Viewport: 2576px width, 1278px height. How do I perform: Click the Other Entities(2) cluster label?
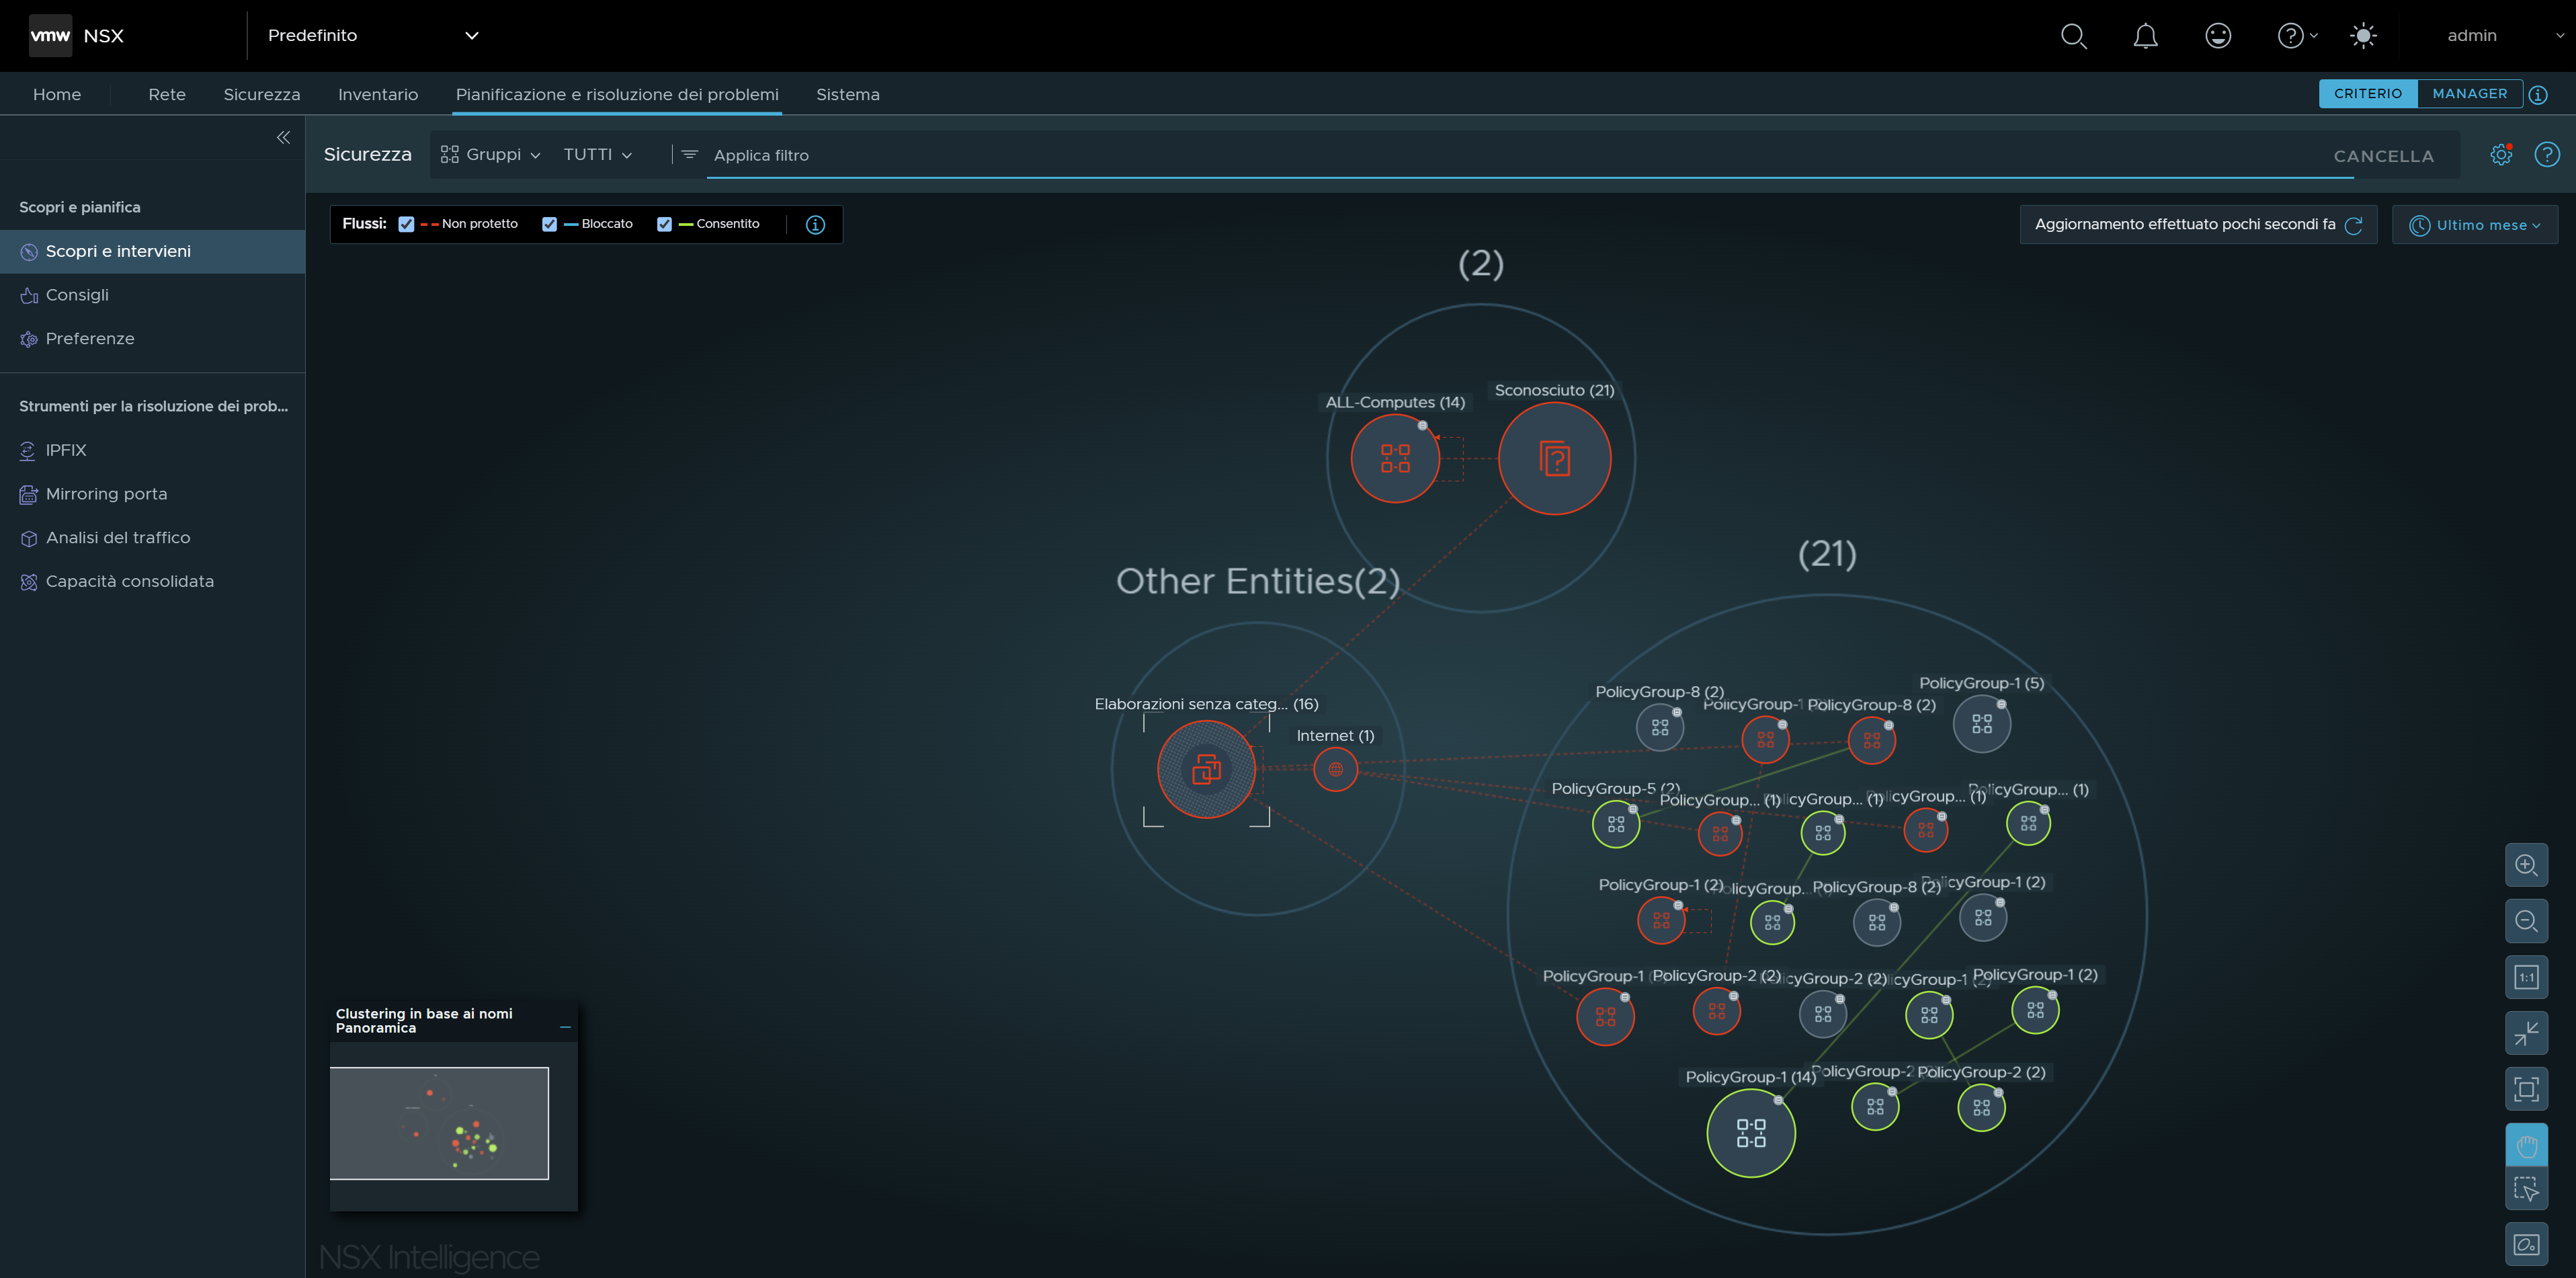[1258, 582]
